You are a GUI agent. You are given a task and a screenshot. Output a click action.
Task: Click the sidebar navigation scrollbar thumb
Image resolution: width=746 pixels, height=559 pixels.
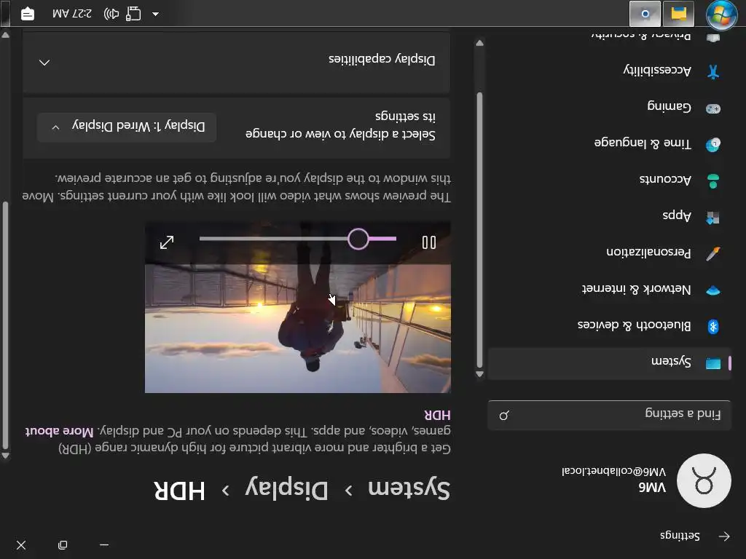479,231
